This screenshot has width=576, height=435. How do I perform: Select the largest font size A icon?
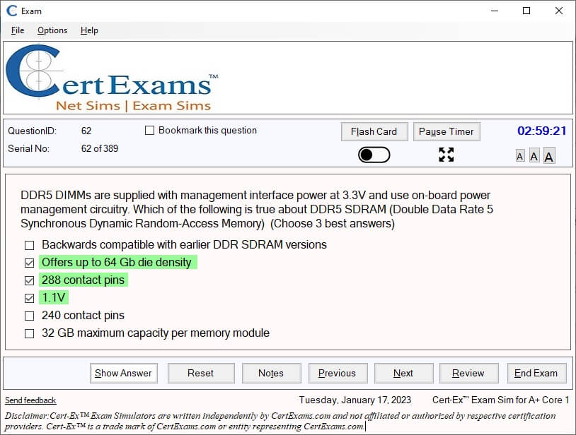(549, 155)
